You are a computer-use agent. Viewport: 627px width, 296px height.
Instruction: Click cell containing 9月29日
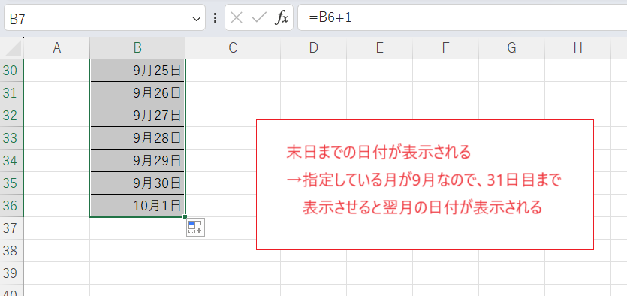click(x=137, y=161)
